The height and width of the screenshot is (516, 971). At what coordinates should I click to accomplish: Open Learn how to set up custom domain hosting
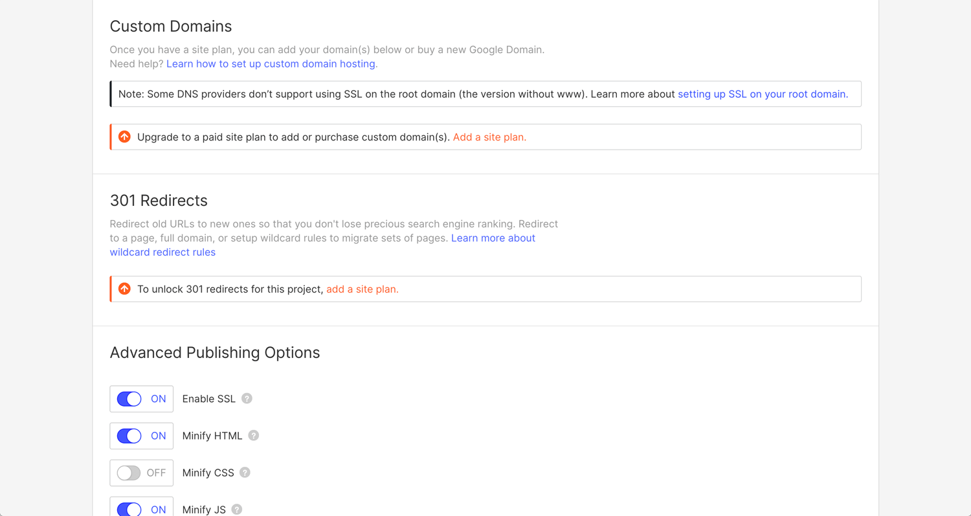pos(272,63)
